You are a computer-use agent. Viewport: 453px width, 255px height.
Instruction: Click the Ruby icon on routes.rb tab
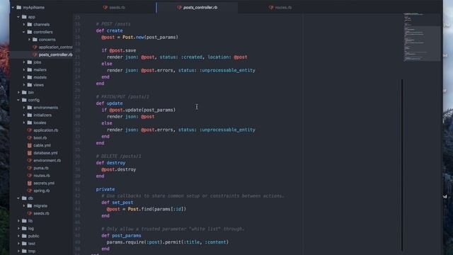point(271,8)
